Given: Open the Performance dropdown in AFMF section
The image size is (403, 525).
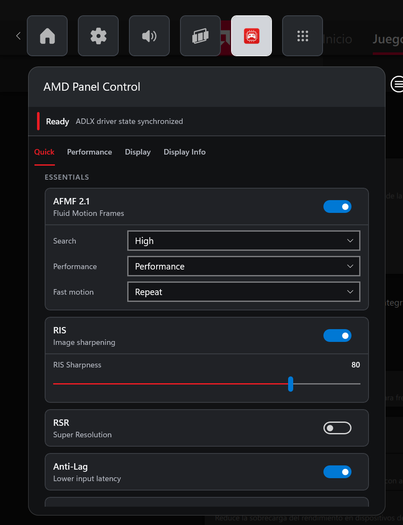Looking at the screenshot, I should pos(244,266).
